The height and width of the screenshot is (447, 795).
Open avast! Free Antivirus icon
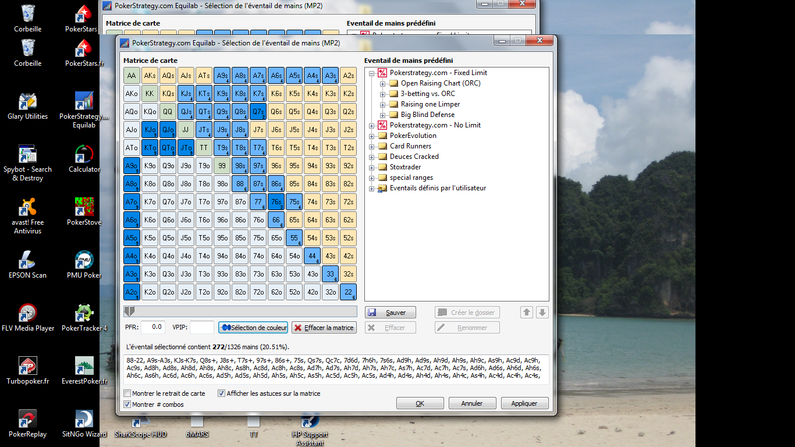coord(27,215)
